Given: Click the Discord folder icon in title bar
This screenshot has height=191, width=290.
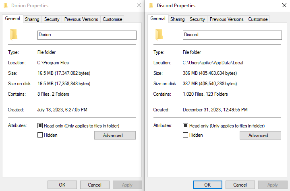Looking at the screenshot, I should coord(151,6).
